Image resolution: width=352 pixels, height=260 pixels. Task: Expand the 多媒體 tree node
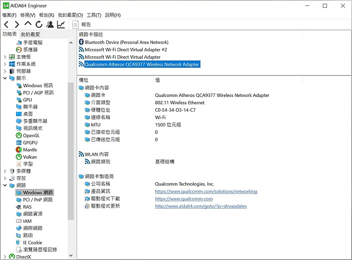5,171
